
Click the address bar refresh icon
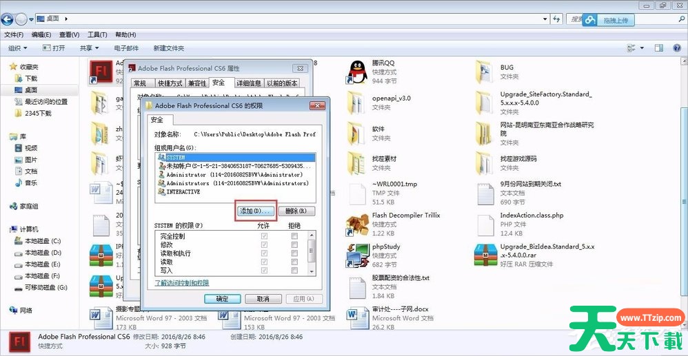pos(556,19)
